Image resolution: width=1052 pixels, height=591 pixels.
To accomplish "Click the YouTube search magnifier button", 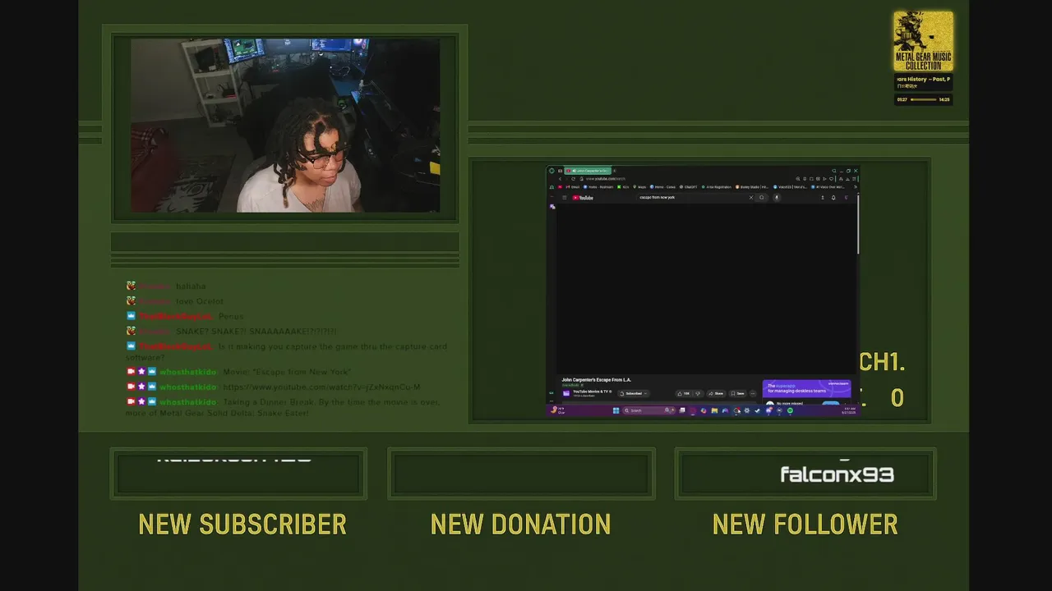I will click(x=762, y=197).
